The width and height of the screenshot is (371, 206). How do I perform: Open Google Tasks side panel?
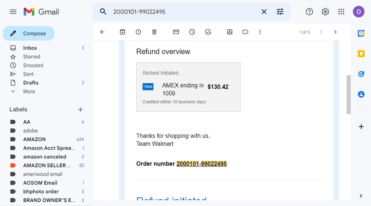361,74
